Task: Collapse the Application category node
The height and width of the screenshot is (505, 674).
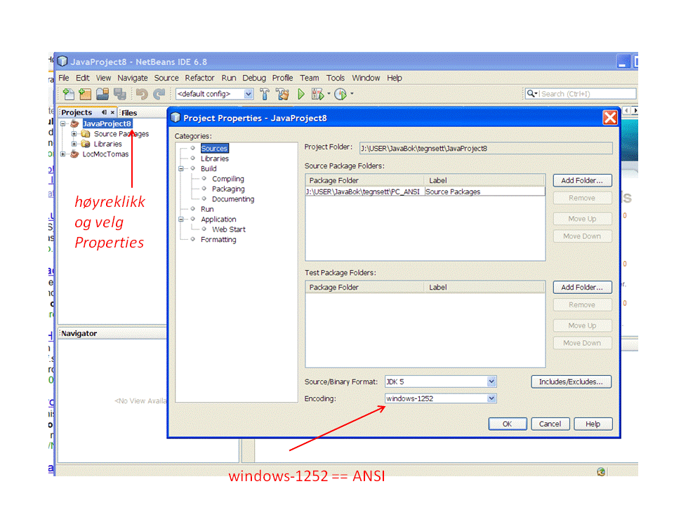Action: [x=181, y=219]
